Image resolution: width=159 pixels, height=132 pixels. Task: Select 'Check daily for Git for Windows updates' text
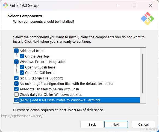pos(51,94)
